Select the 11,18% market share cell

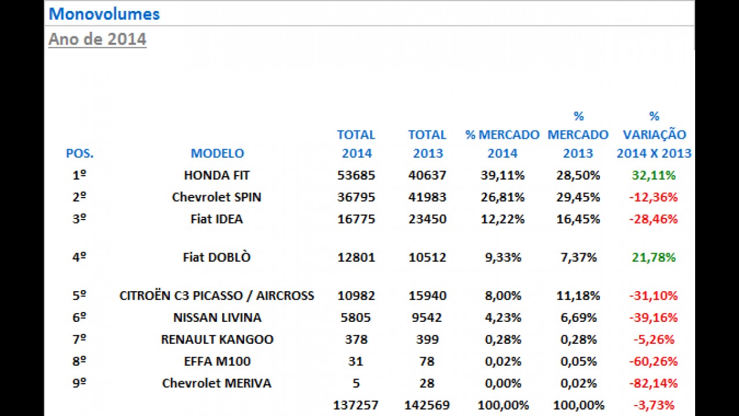tap(578, 295)
